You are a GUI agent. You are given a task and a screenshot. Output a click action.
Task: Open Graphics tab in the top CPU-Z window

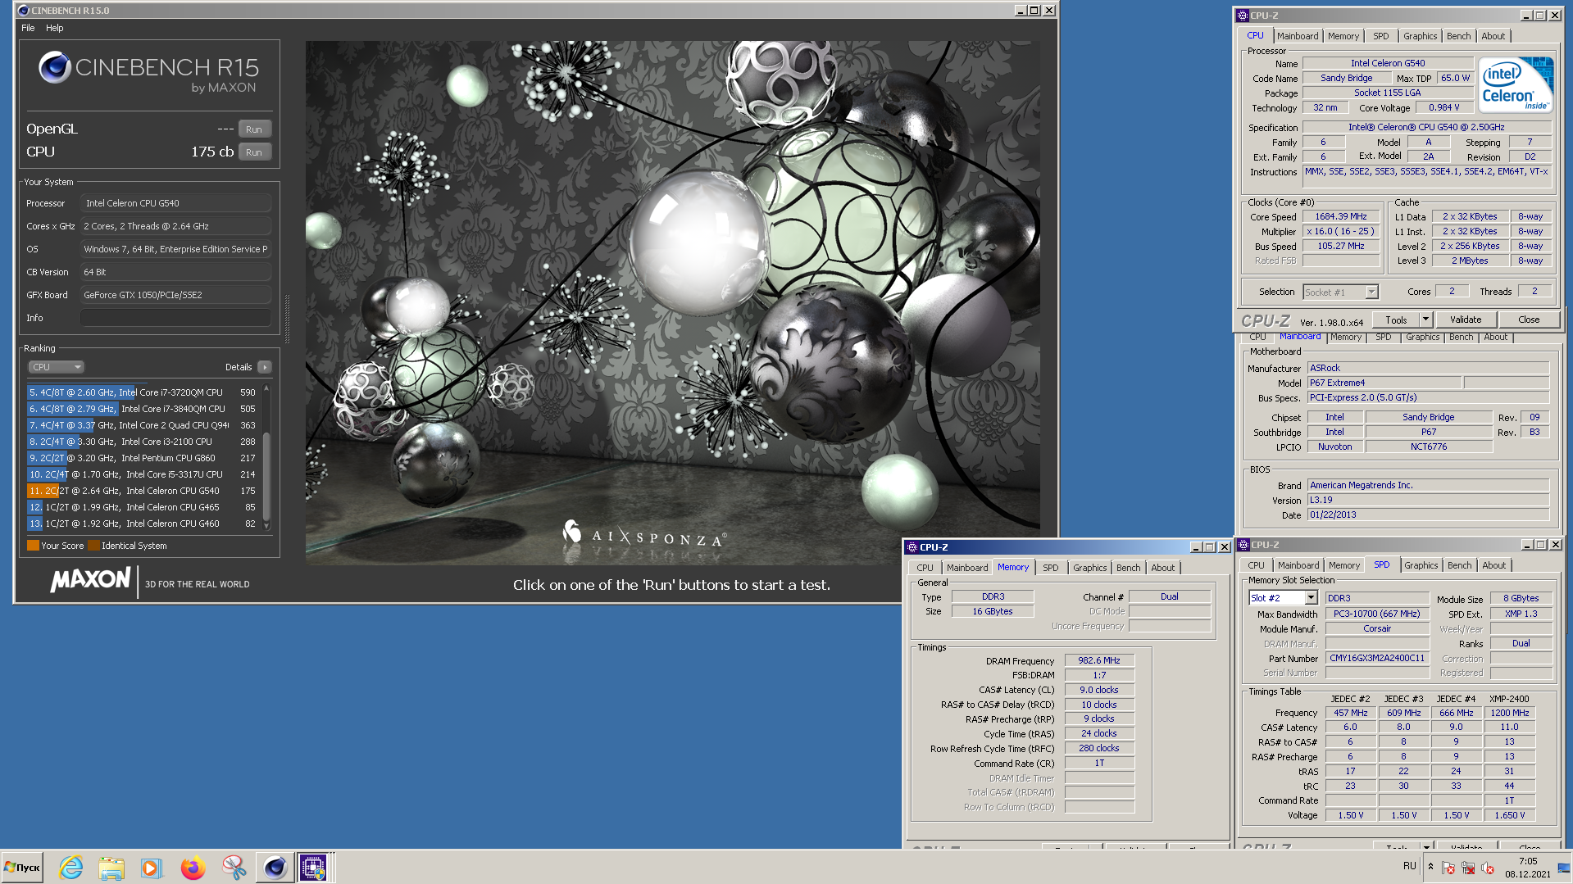tap(1420, 36)
